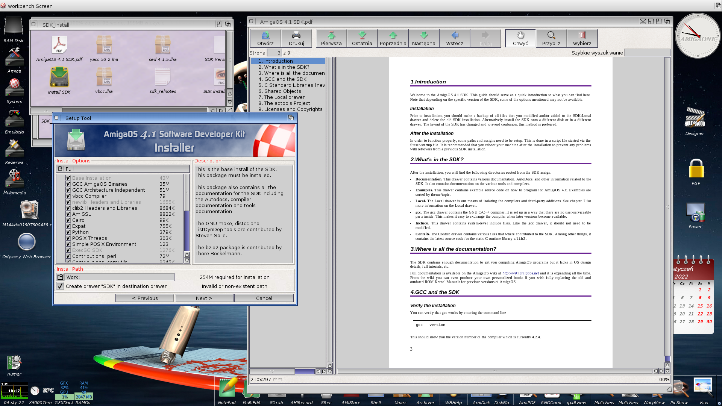Toggle clib2 Headers and Libraries checkbox
The image size is (722, 406).
click(68, 208)
